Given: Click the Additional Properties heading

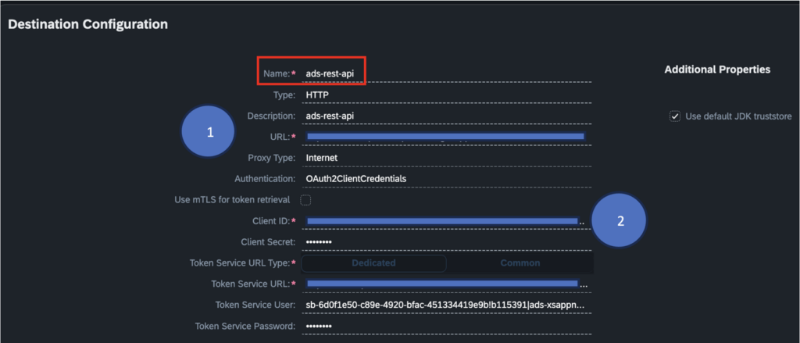Looking at the screenshot, I should 716,70.
